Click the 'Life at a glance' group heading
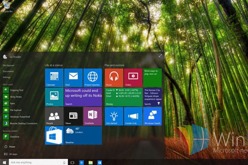The width and height of the screenshot is (248, 165). [54, 65]
